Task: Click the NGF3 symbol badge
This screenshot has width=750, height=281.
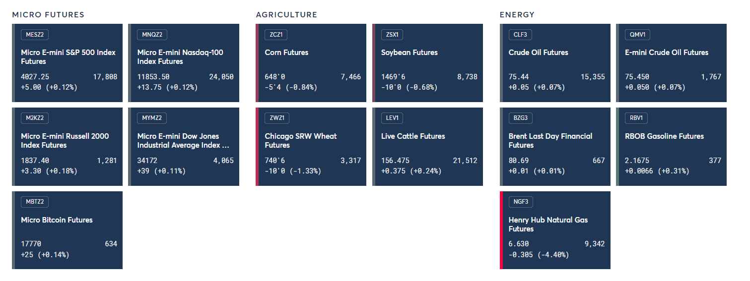Action: [521, 202]
